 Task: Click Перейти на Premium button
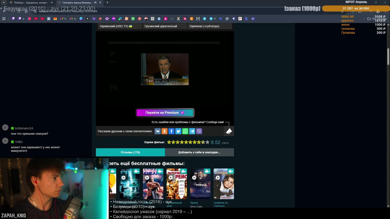pos(165,113)
